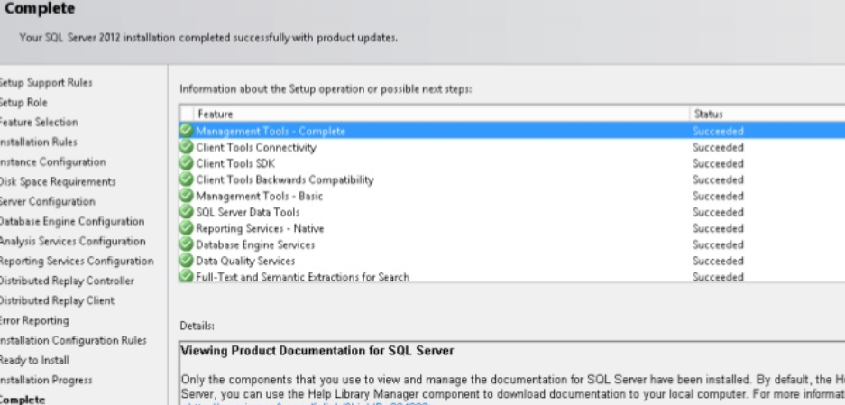Click green check beside Database Engine Services
Viewport: 845px width, 405px height.
[x=187, y=244]
